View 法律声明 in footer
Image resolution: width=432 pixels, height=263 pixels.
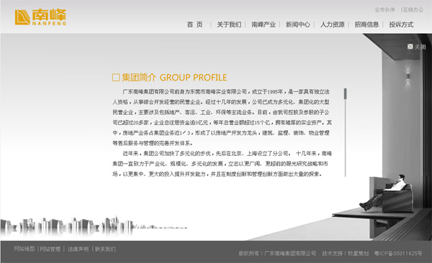coord(78,249)
